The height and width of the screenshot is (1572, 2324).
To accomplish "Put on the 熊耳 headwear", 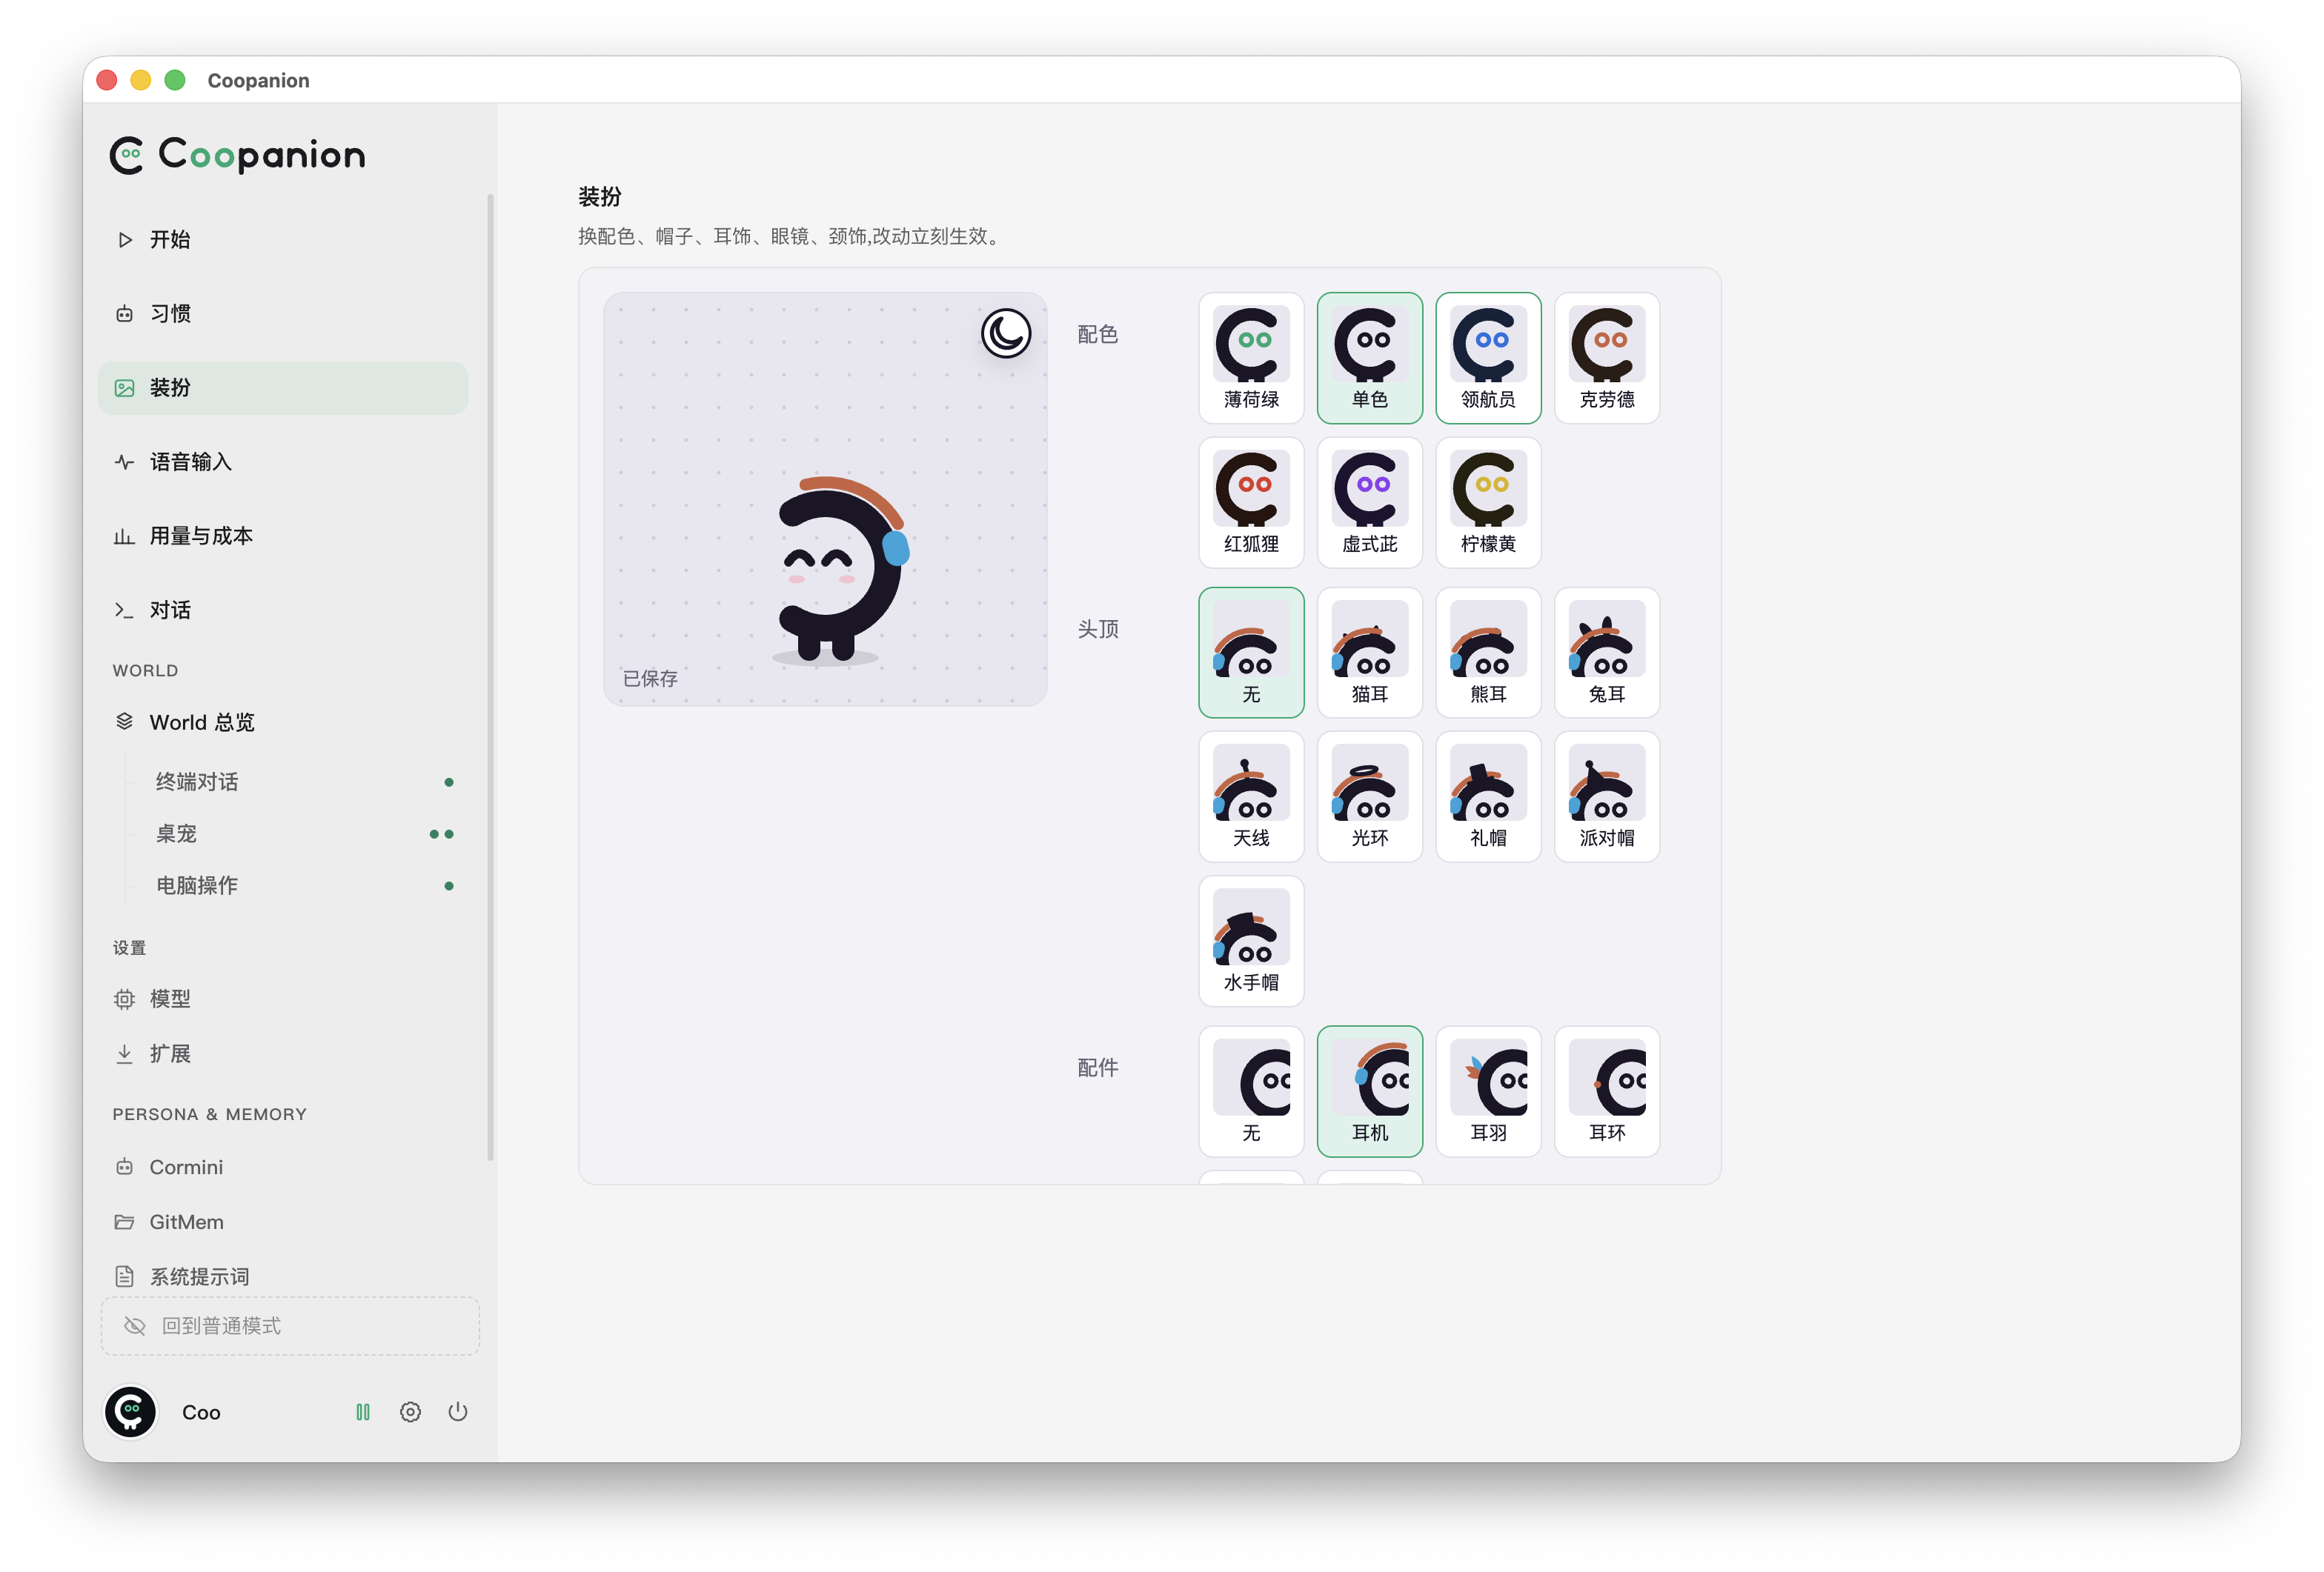I will [x=1488, y=653].
